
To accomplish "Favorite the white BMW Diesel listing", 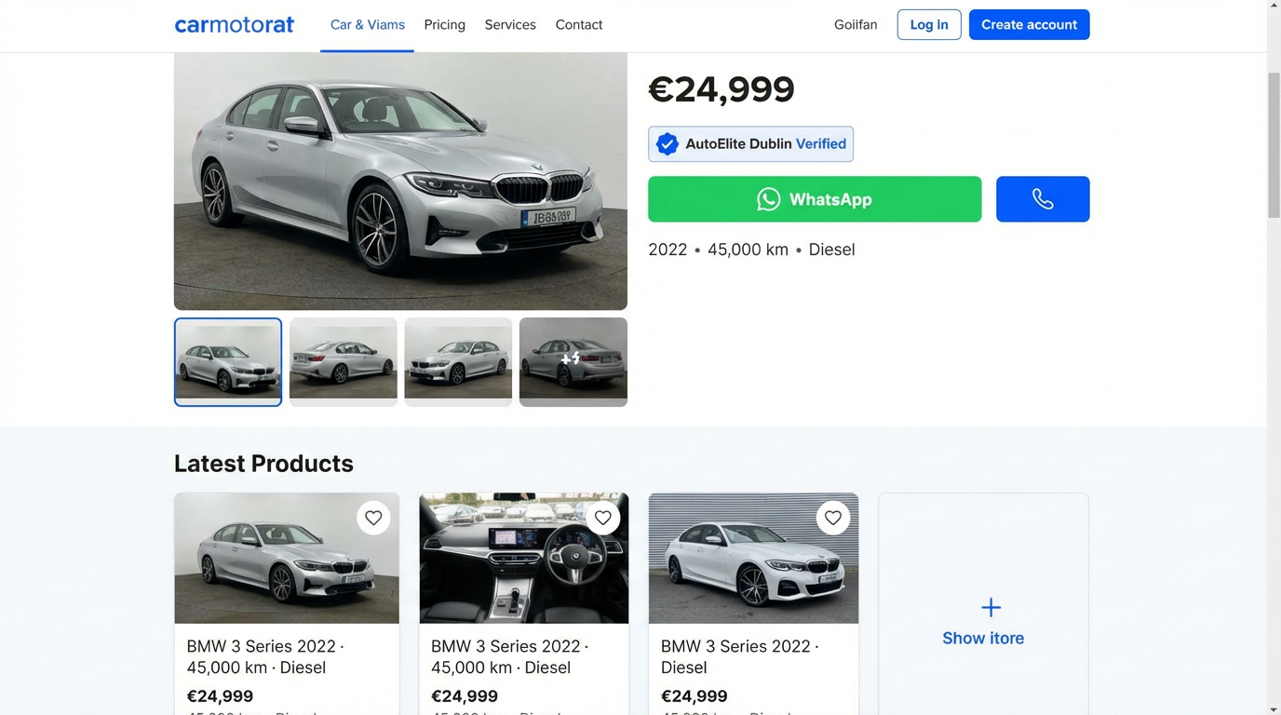I will coord(832,517).
